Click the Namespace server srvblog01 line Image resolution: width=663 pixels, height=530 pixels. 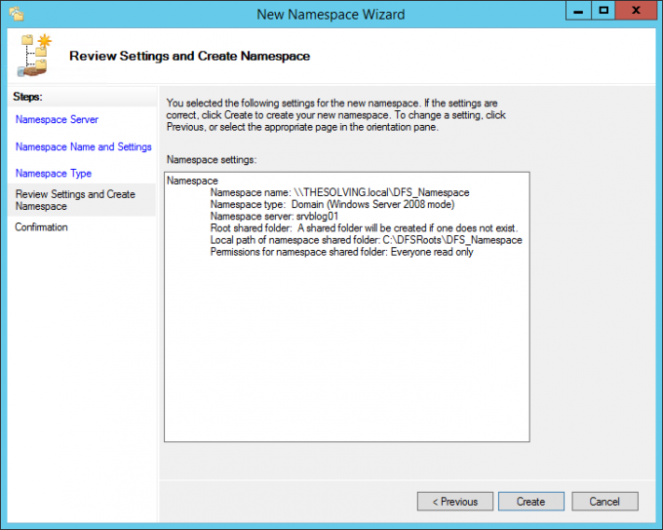(x=274, y=217)
